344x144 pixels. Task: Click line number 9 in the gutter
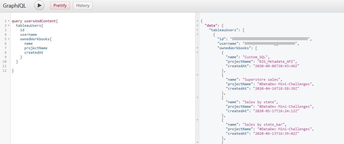pyautogui.click(x=5, y=57)
